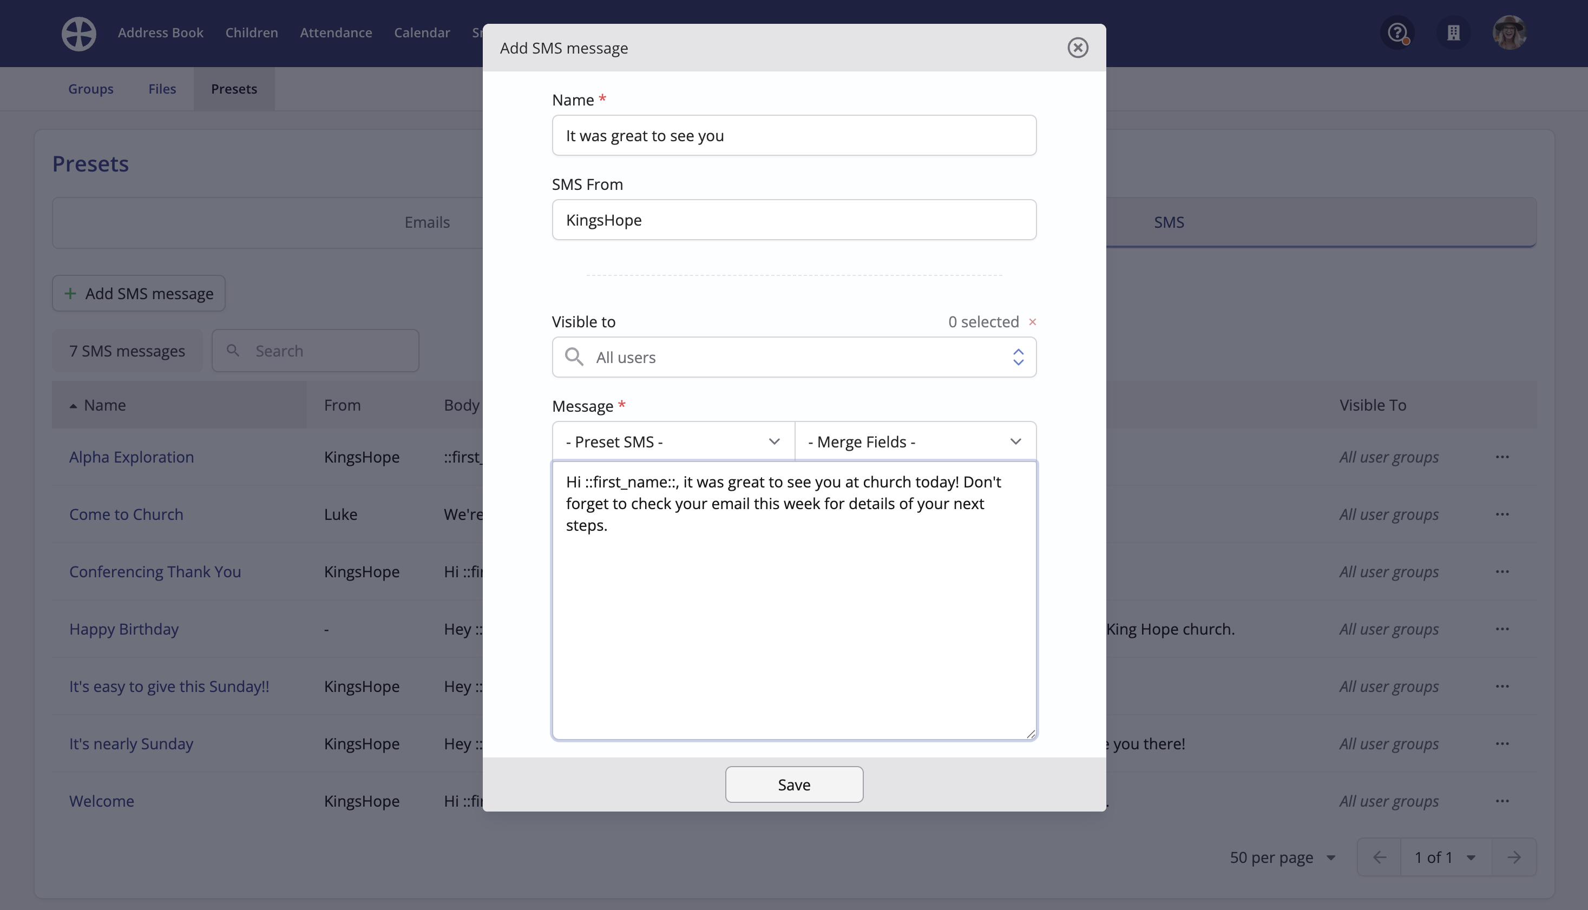Open the help question mark icon

click(1397, 32)
